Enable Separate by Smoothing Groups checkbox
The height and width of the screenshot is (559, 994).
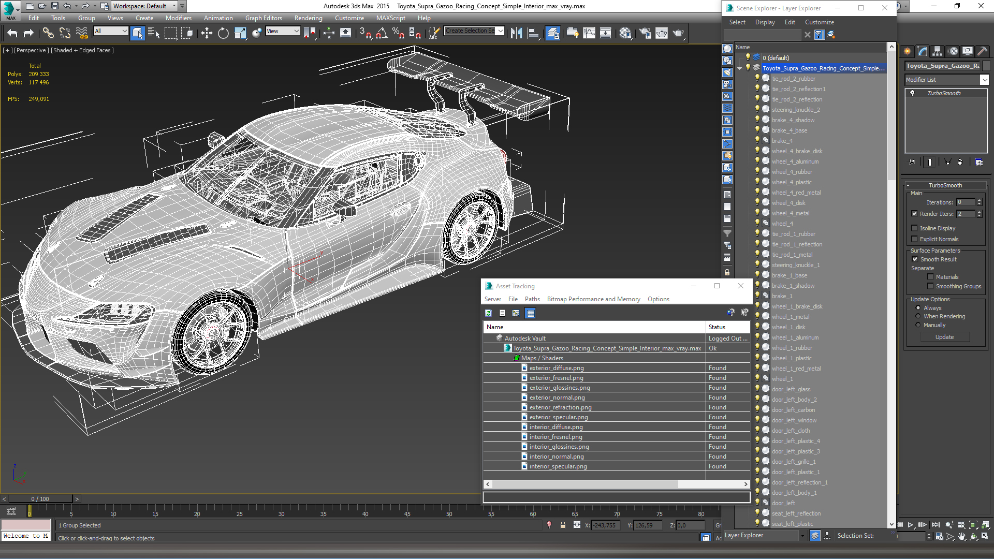tap(930, 286)
